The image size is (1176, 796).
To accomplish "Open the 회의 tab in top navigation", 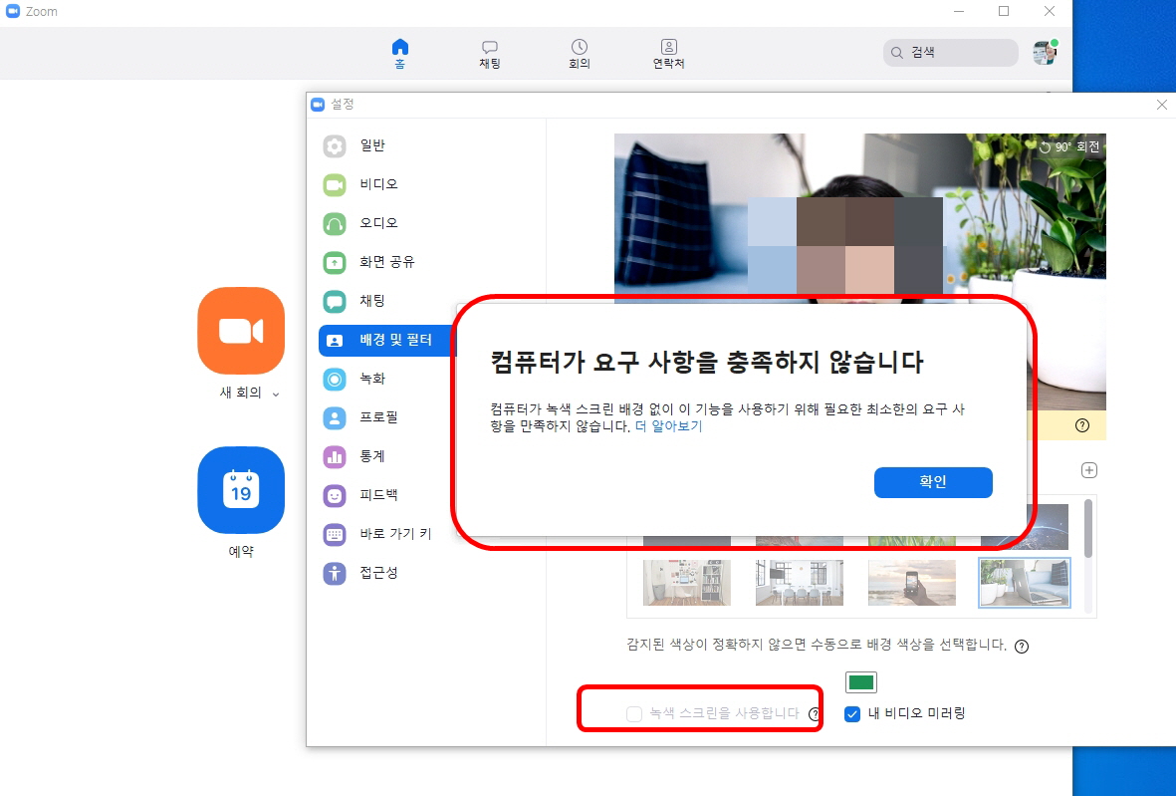I will point(579,53).
